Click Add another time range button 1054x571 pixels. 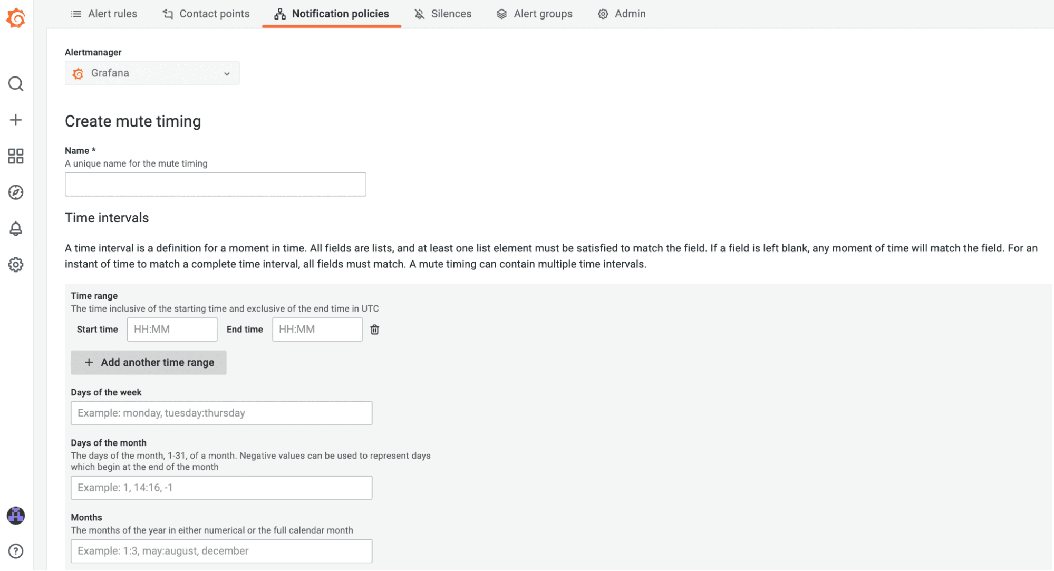point(149,362)
